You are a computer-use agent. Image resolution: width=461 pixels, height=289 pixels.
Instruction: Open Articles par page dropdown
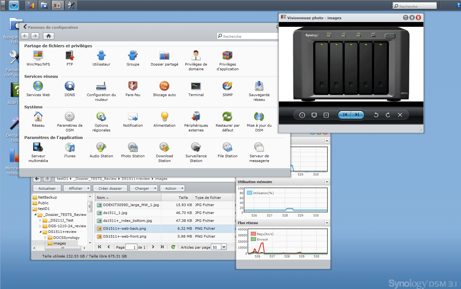point(224,247)
